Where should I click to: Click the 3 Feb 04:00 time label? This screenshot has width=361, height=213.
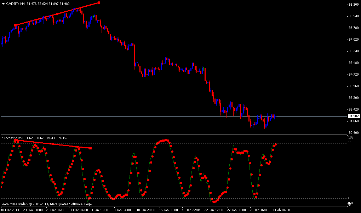[x=281, y=210]
